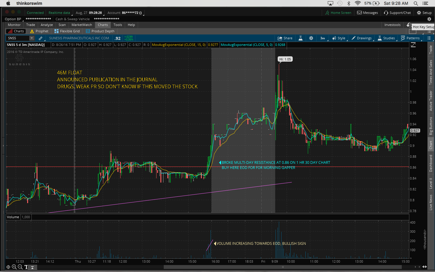Switch to the Trade main tab
Viewport: 435px width, 272px height.
(31, 25)
